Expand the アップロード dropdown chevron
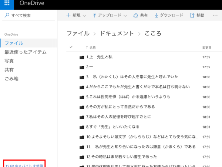 pyautogui.click(x=125, y=16)
